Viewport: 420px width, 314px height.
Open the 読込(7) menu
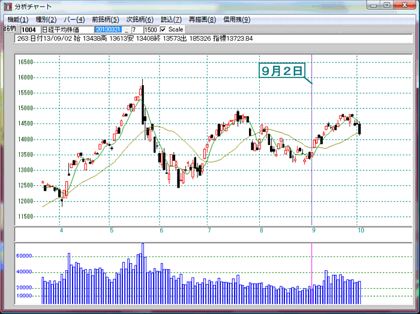tap(171, 20)
